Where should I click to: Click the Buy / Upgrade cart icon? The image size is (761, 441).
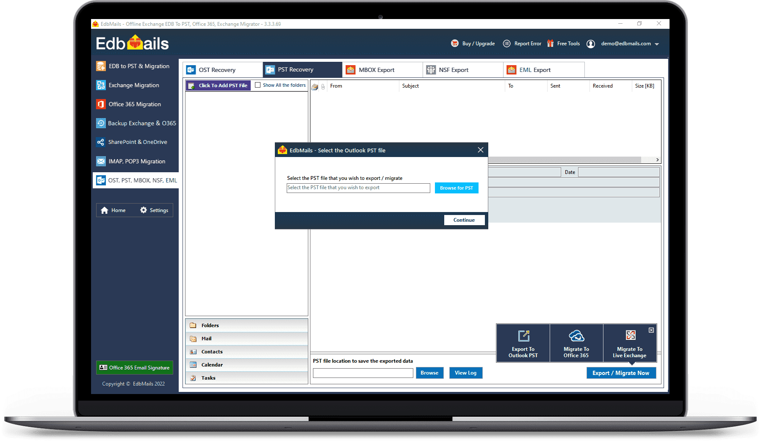(x=455, y=43)
